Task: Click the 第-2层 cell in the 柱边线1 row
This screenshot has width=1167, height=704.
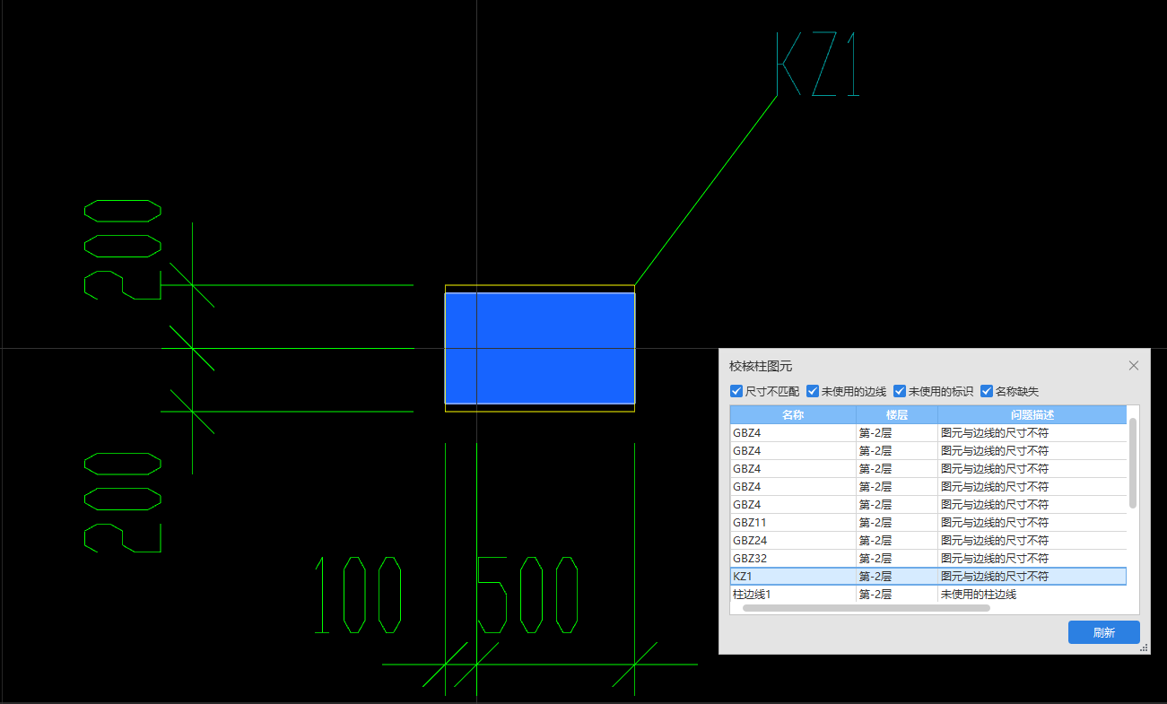Action: coord(897,595)
